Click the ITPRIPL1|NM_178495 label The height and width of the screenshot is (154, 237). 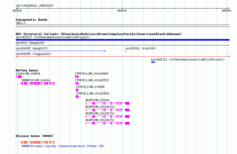[90, 87]
